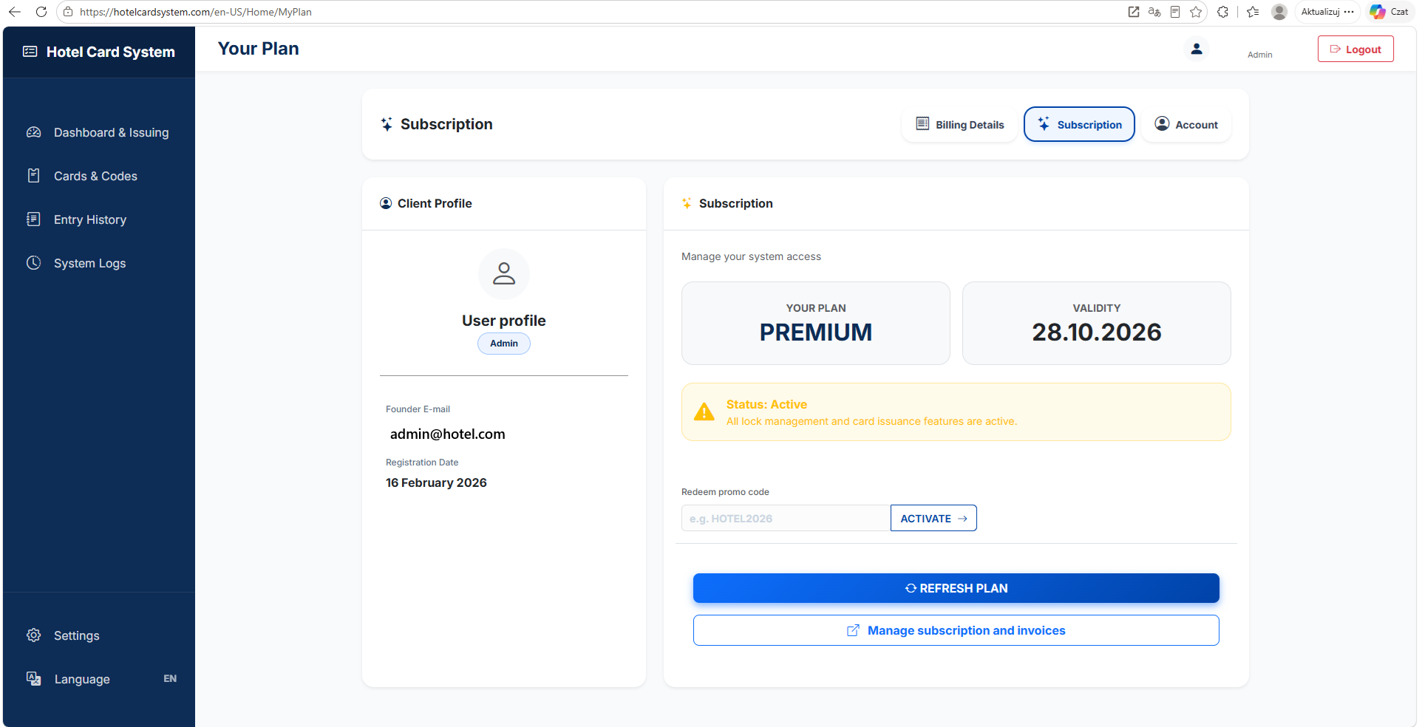Click the user profile avatar circle
1419x727 pixels.
[504, 274]
